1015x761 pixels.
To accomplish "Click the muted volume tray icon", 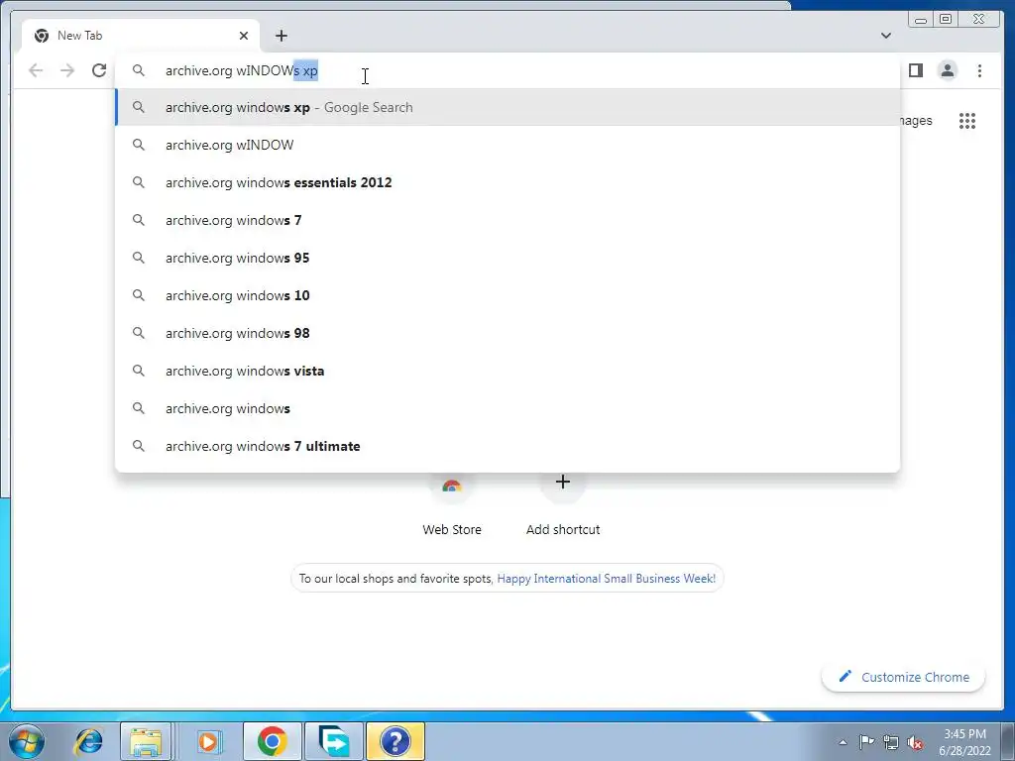I will [915, 743].
